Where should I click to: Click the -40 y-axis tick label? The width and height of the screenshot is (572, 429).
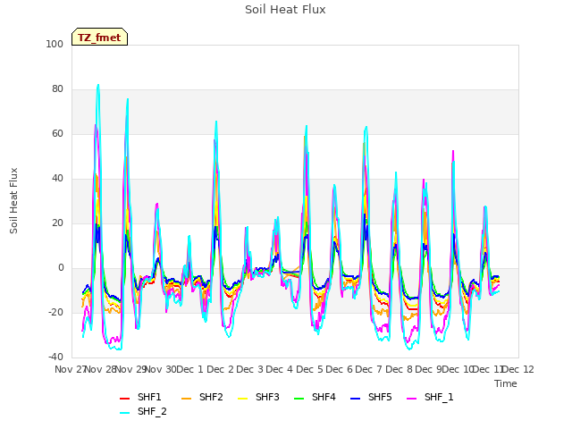(x=55, y=357)
